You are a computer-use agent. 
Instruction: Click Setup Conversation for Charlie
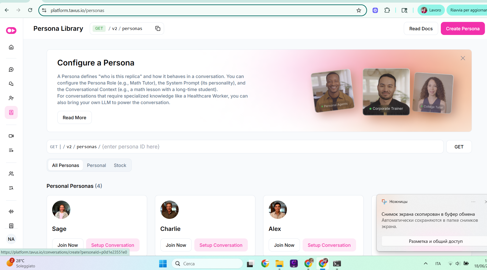[221, 245]
